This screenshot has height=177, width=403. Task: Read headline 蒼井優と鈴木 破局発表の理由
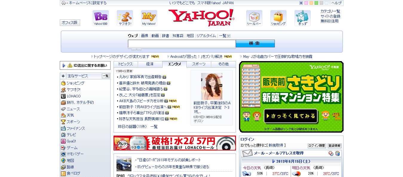pyautogui.click(x=142, y=83)
